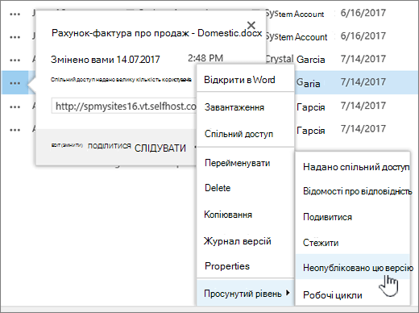
Task: Click the small edit link in callout footer
Action: pos(67,145)
